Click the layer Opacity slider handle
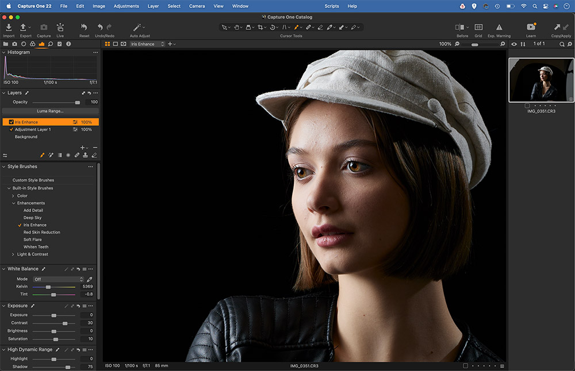 [78, 103]
